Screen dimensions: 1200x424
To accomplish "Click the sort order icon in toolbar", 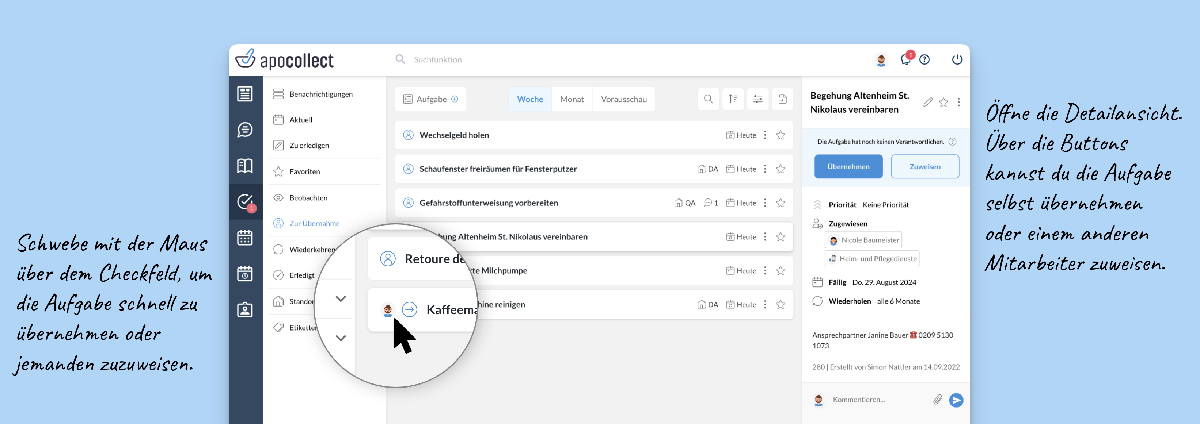I will tap(733, 99).
